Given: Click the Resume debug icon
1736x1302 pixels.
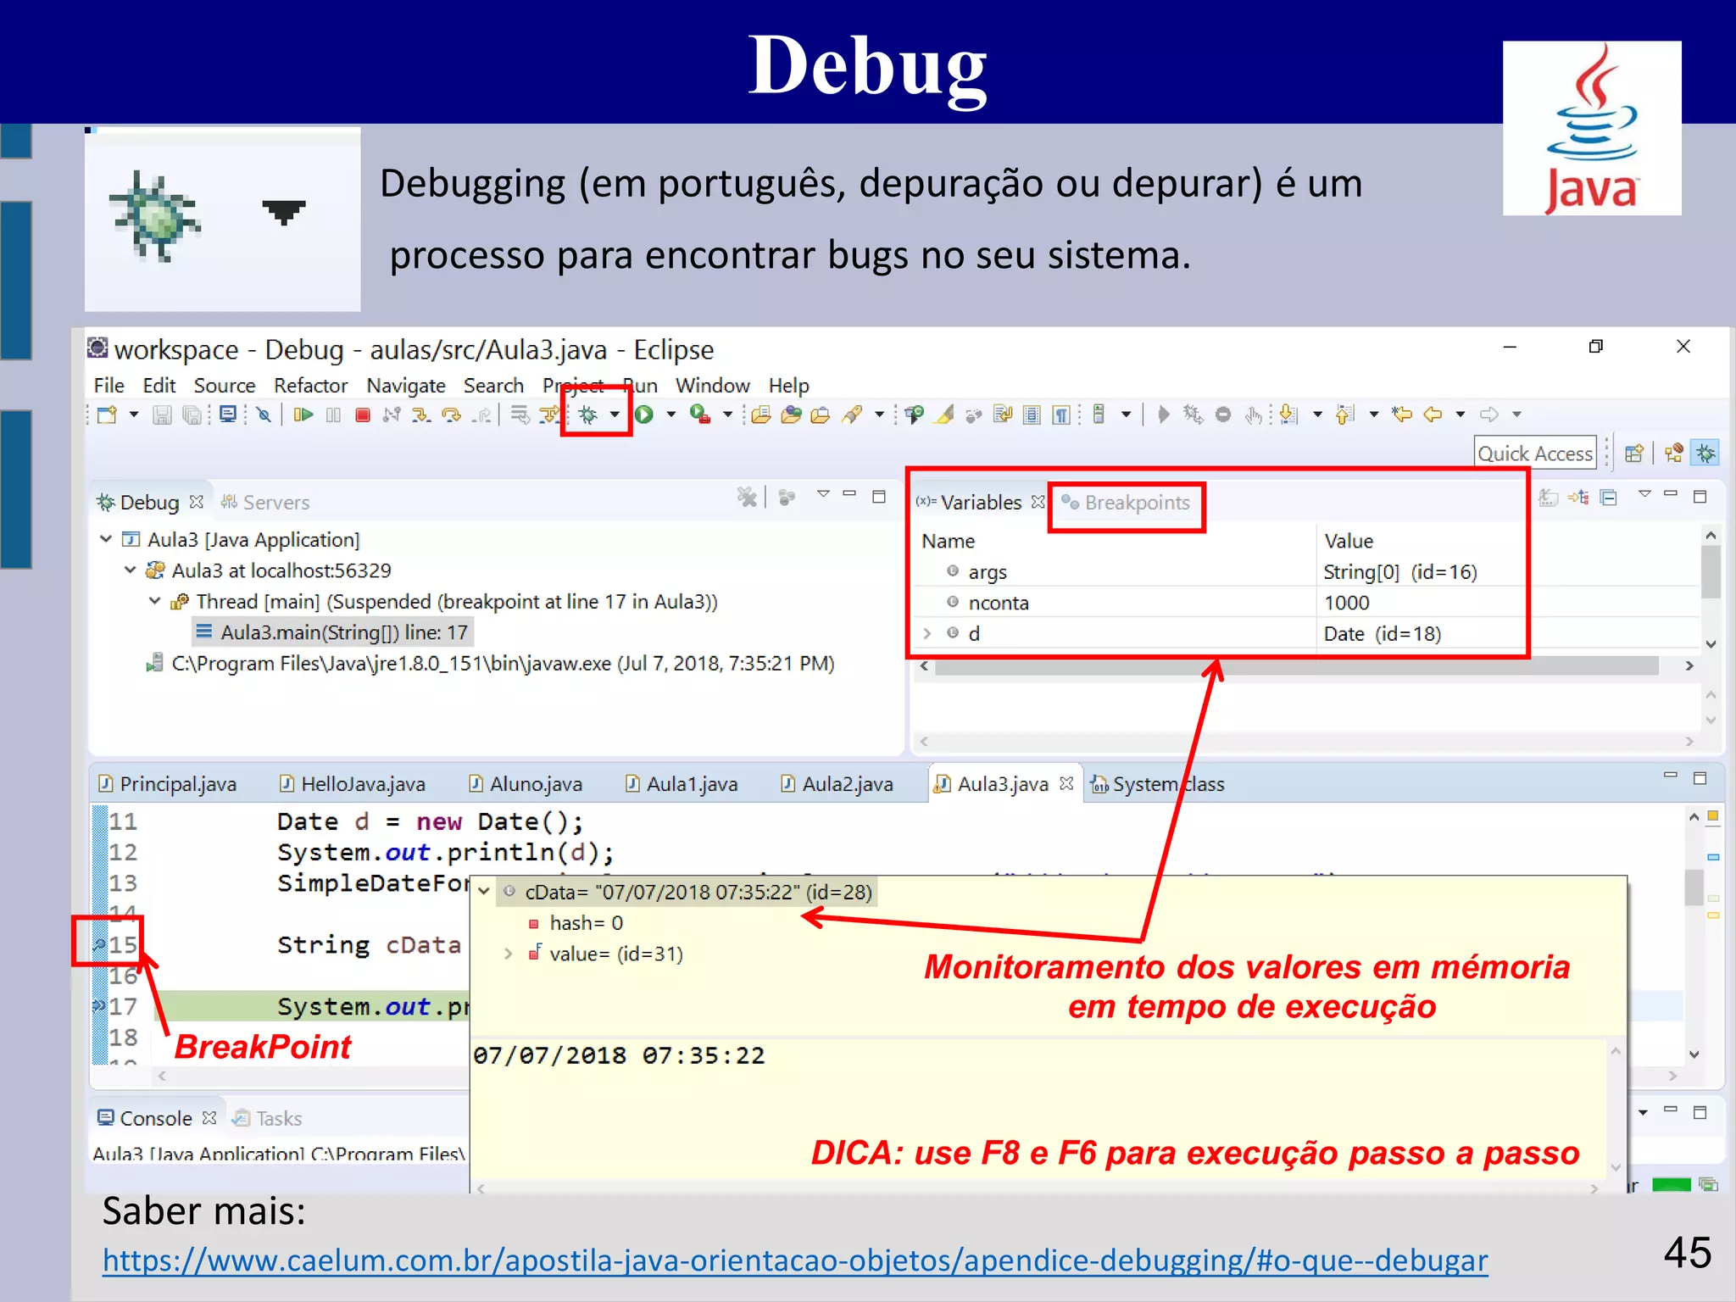Looking at the screenshot, I should pos(303,415).
